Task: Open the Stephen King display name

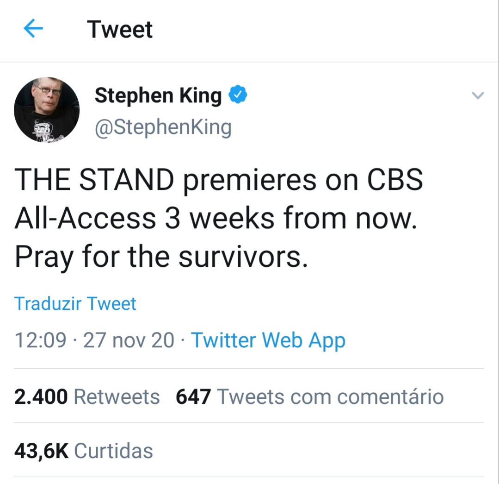Action: pyautogui.click(x=158, y=96)
